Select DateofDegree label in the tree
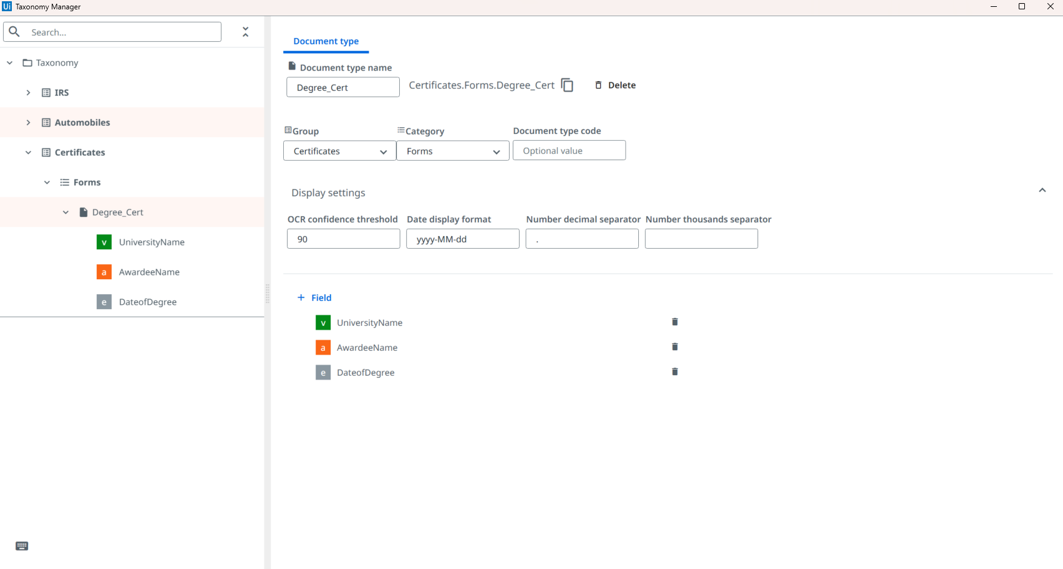 tap(148, 302)
